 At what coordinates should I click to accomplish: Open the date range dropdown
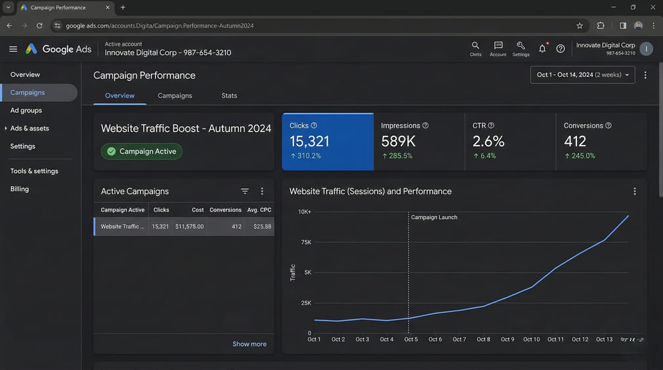pos(582,75)
